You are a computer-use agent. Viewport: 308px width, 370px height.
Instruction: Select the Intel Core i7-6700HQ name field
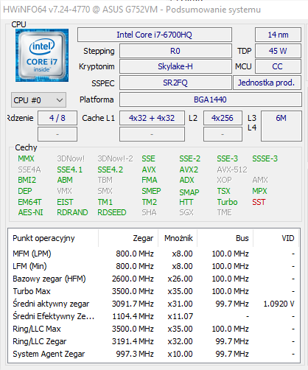coord(155,35)
